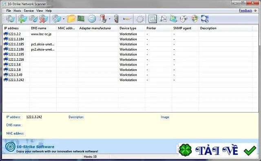This screenshot has height=161, width=261.
Task: Add a host with the green plus icon
Action: [x=22, y=19]
